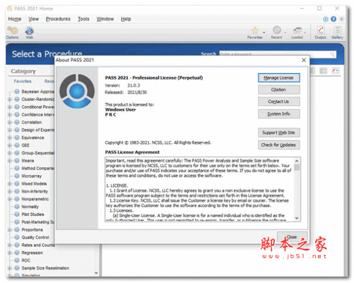Viewport: 354px width, 283px height.
Task: Open the Favorites star icon
Action: (x=255, y=30)
